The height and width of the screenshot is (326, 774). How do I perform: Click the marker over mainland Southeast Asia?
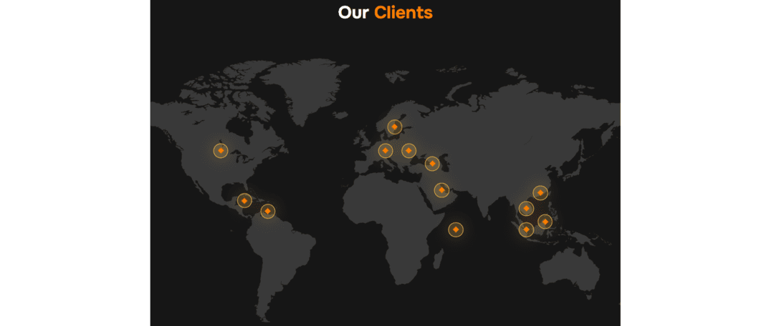point(526,208)
